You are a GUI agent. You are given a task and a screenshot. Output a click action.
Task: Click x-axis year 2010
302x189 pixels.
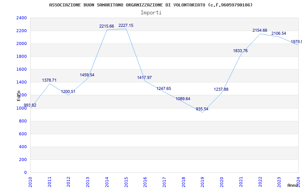pos(30,182)
